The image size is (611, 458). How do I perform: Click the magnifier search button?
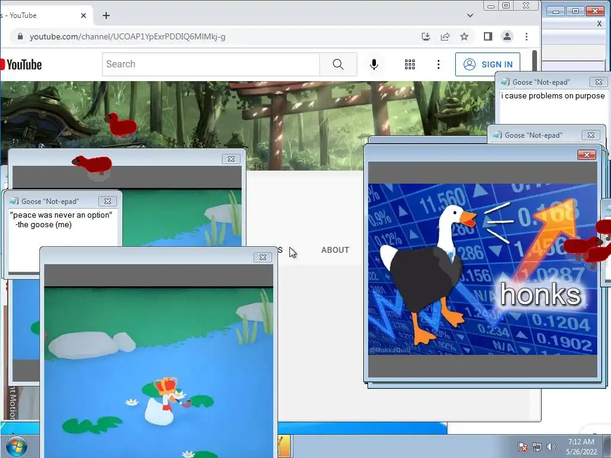tap(338, 64)
